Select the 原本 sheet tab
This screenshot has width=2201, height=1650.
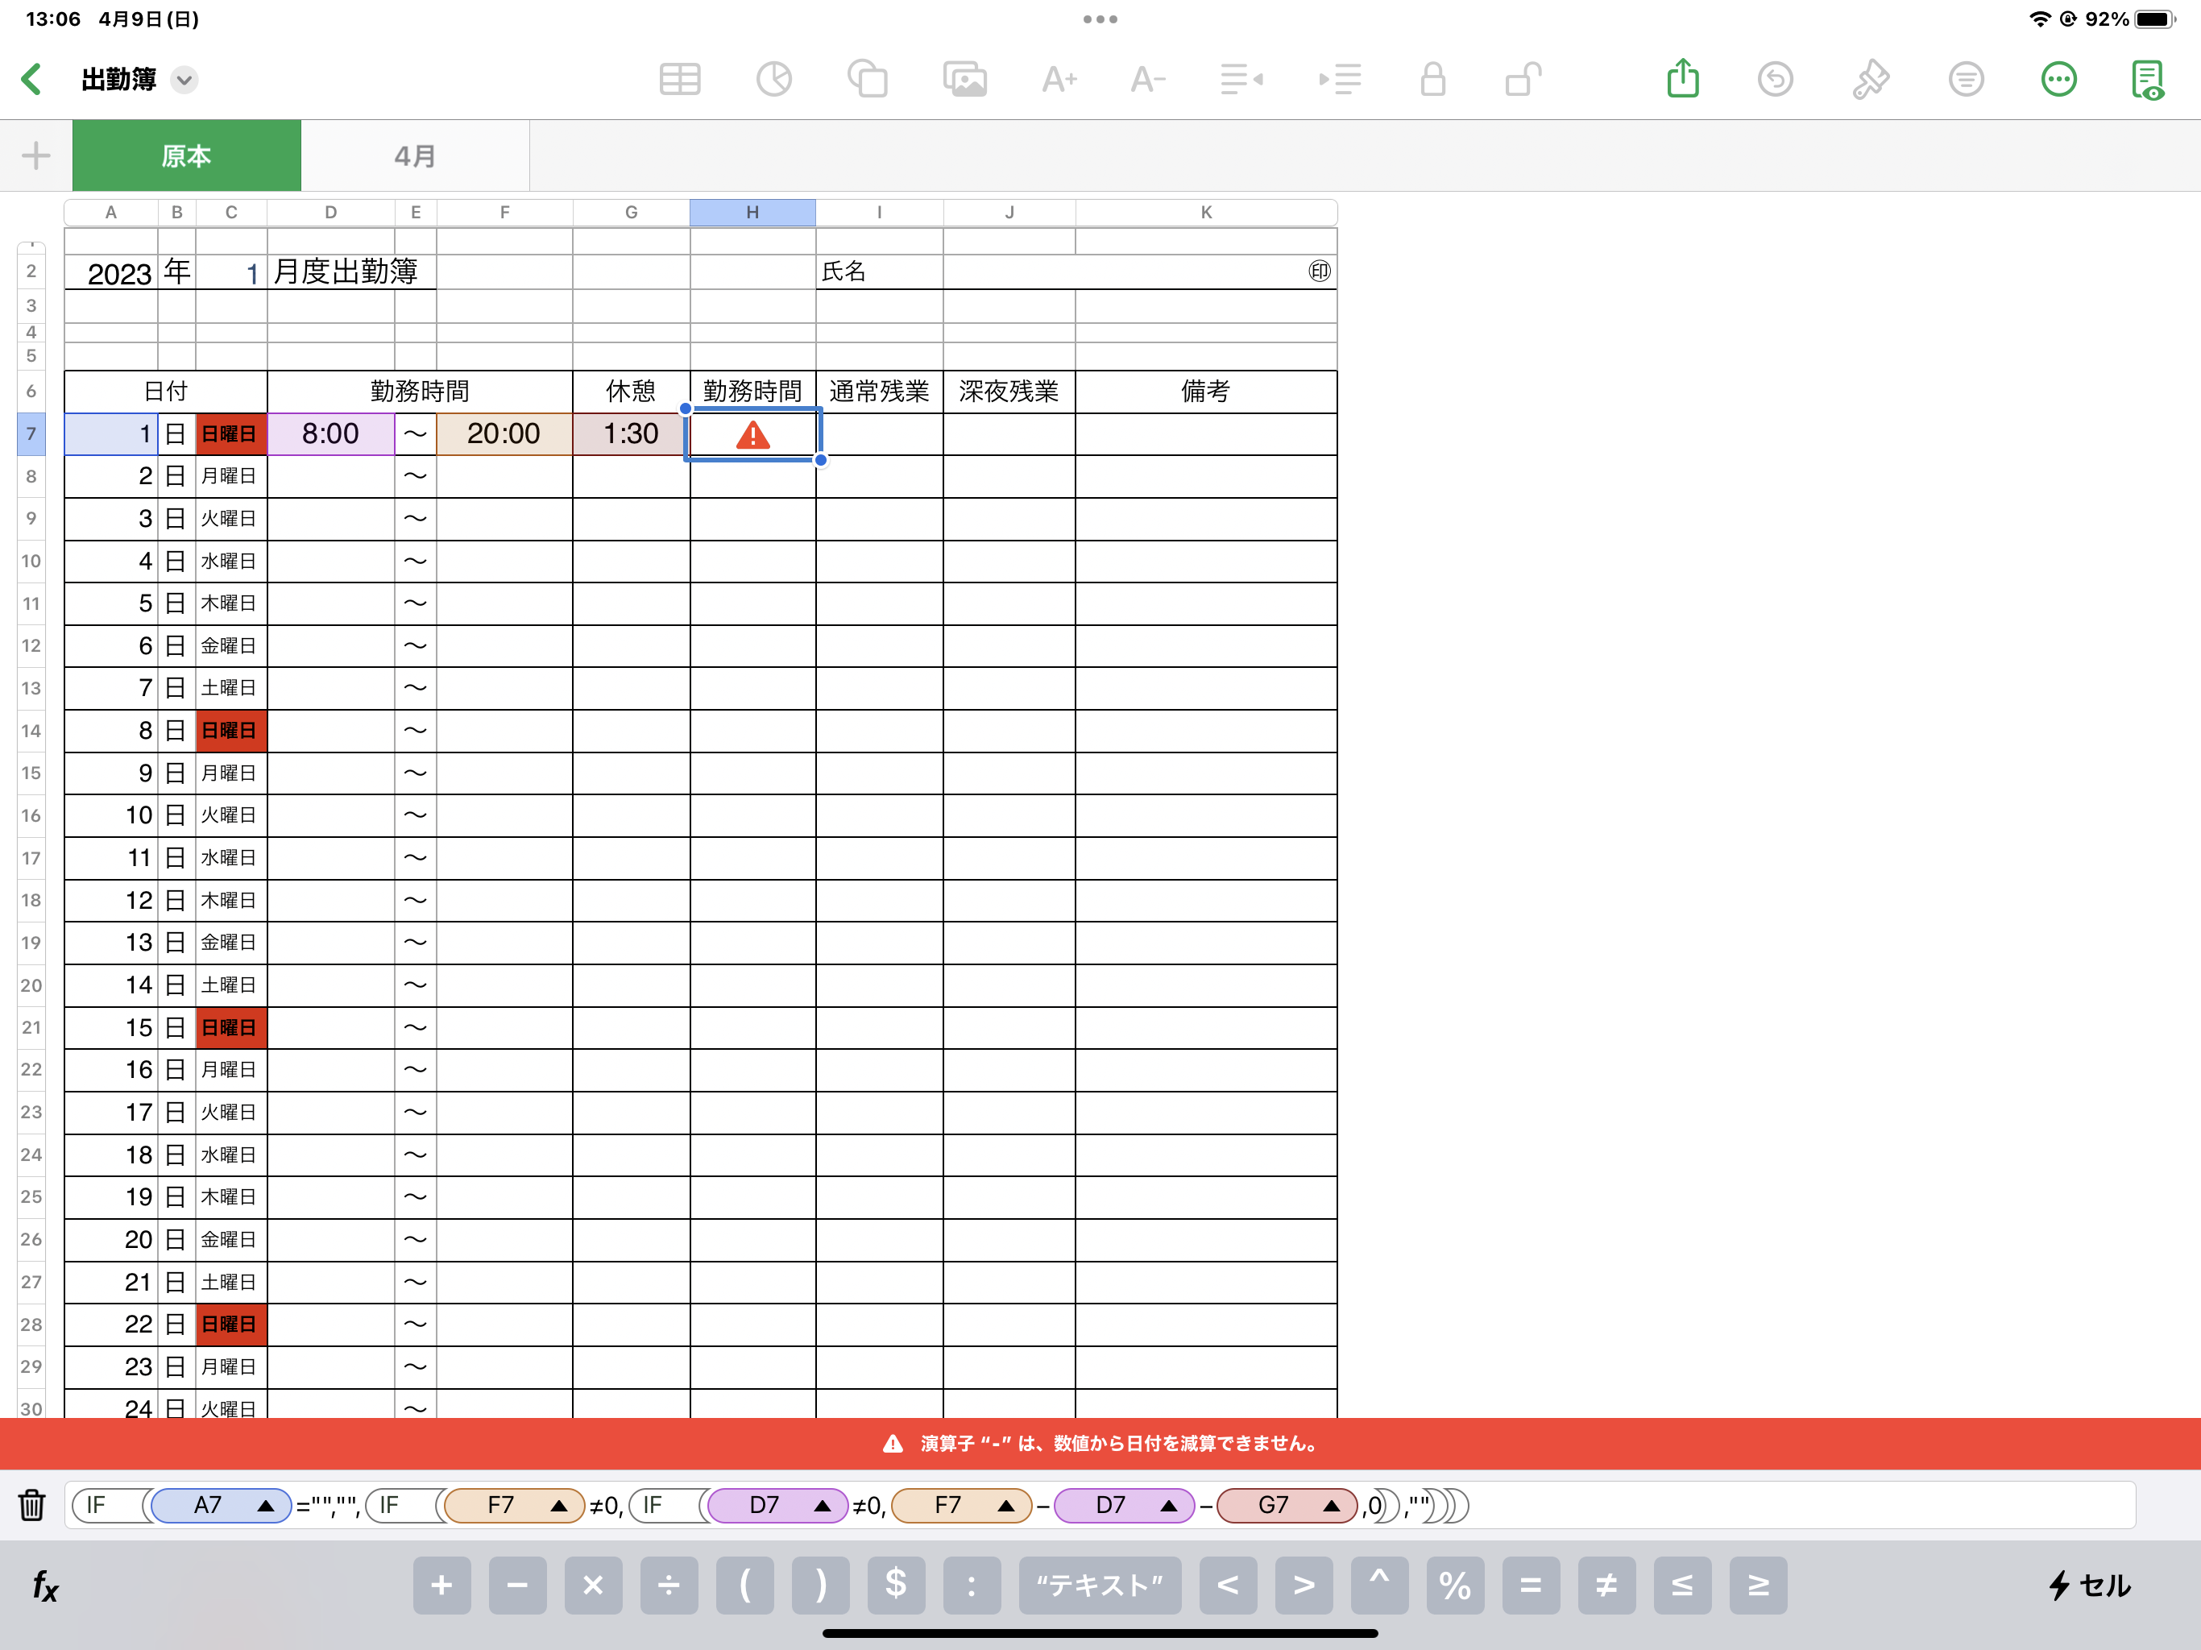[x=186, y=156]
